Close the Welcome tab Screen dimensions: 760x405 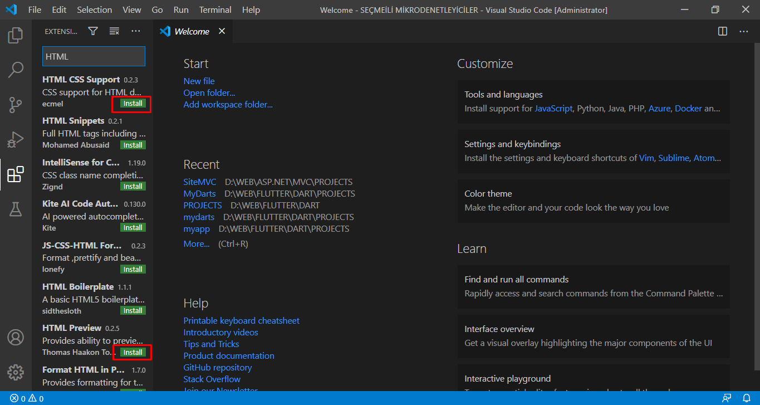click(x=222, y=31)
